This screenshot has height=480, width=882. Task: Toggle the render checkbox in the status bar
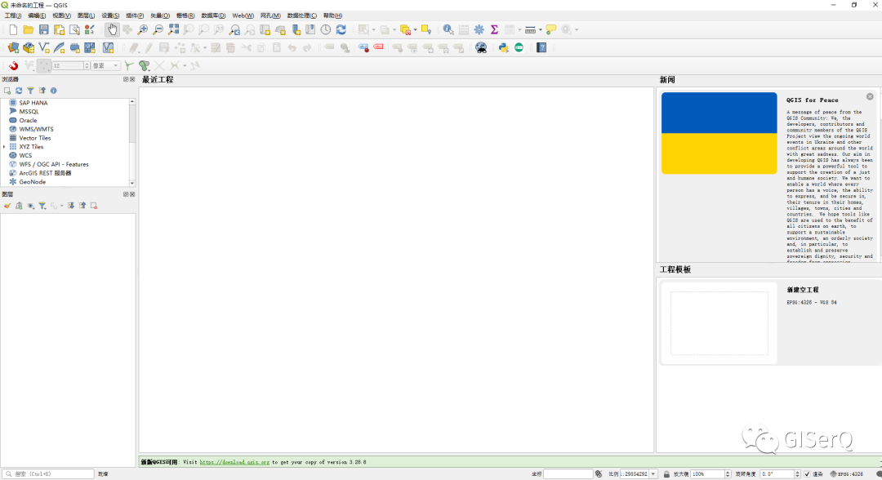point(807,473)
